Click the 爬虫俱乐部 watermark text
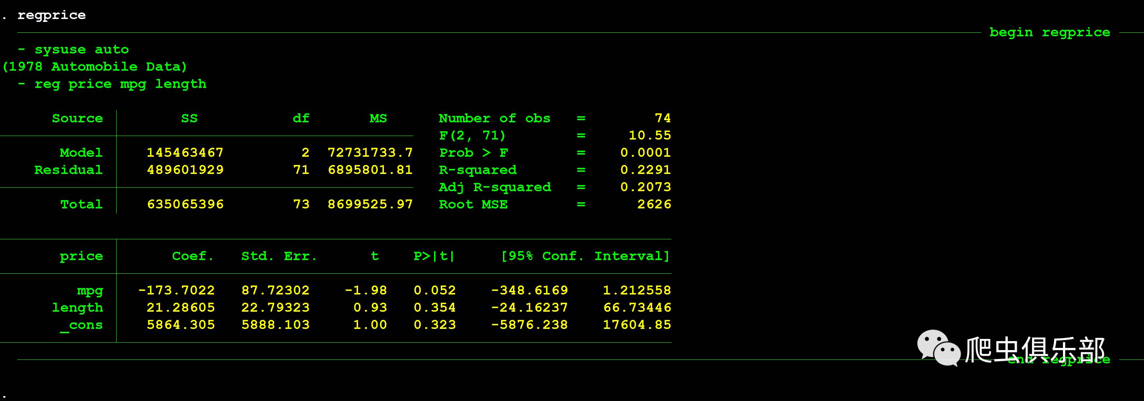The height and width of the screenshot is (401, 1144). 1035,349
